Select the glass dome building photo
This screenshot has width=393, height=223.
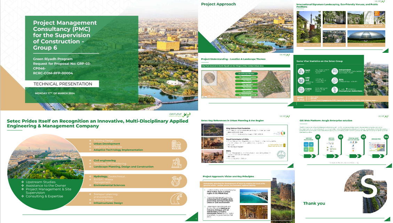coord(366,37)
